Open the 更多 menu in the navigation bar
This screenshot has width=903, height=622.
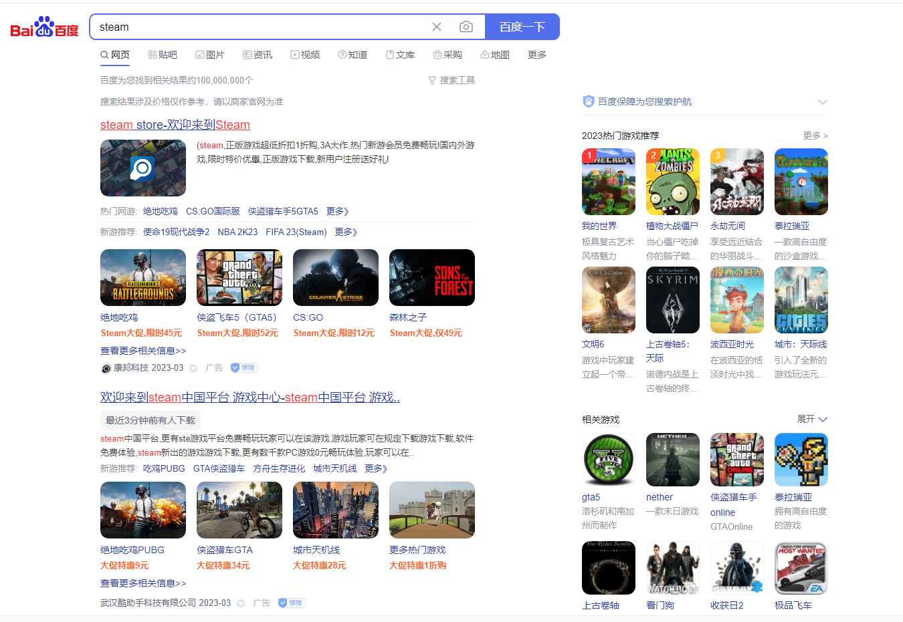tap(536, 54)
